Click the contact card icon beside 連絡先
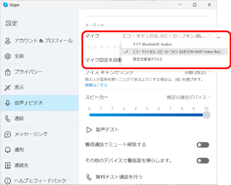Viewport: 231px width, 185px height. 8,166
